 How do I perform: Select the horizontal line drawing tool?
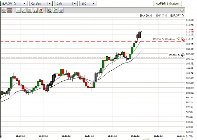(18, 10)
